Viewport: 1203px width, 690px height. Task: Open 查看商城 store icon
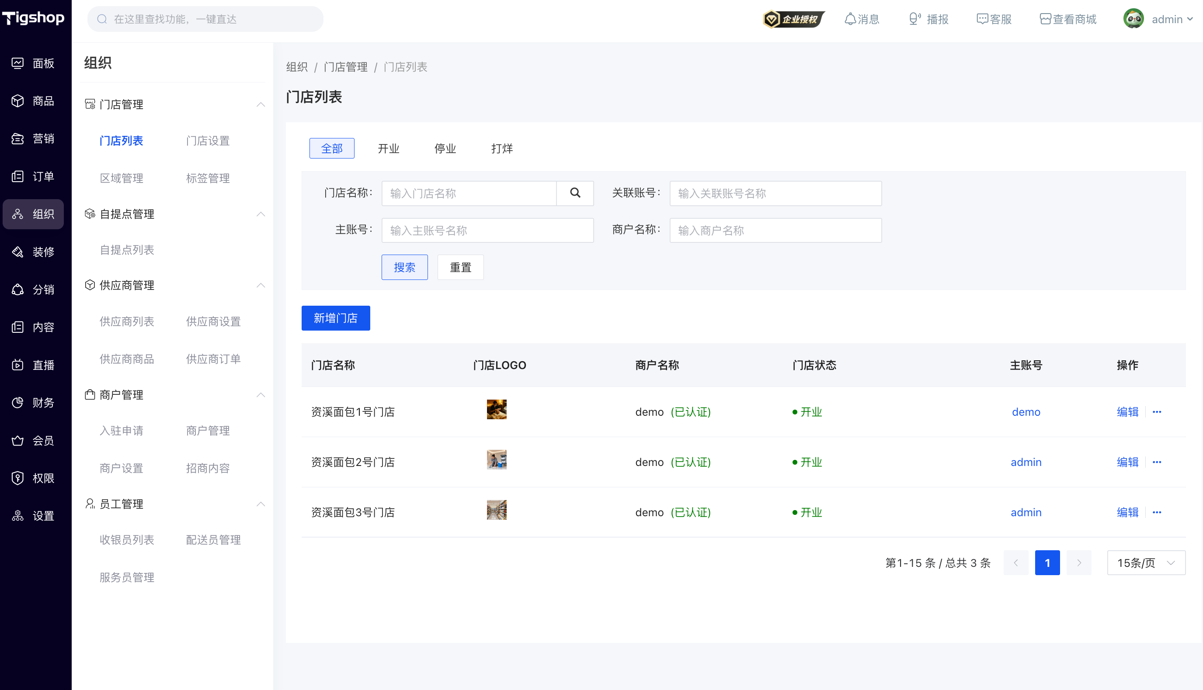pos(1045,19)
